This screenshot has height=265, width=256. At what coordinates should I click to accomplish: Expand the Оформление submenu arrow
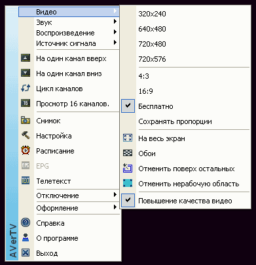[115, 207]
